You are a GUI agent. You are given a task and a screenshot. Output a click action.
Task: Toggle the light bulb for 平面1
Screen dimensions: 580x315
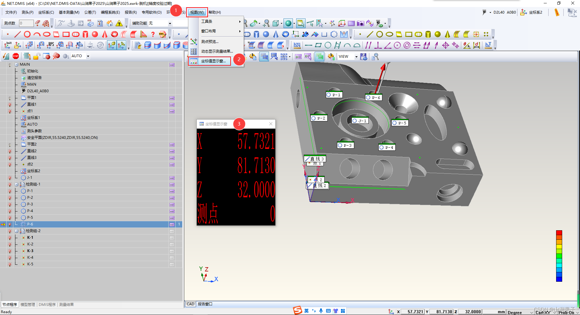[x=10, y=98]
